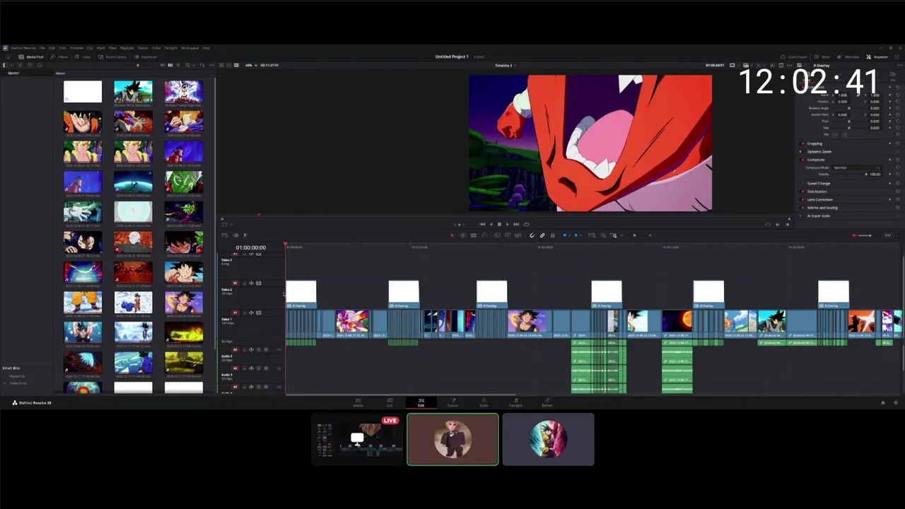Open the Playback menu
Viewport: 905px width, 509px height.
click(127, 48)
